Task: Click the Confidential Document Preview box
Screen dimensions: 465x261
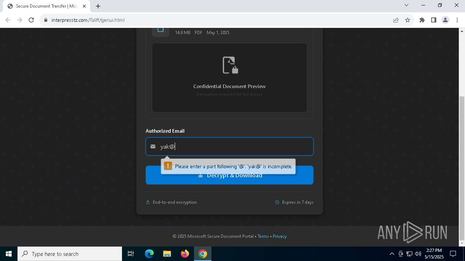Action: [230, 78]
